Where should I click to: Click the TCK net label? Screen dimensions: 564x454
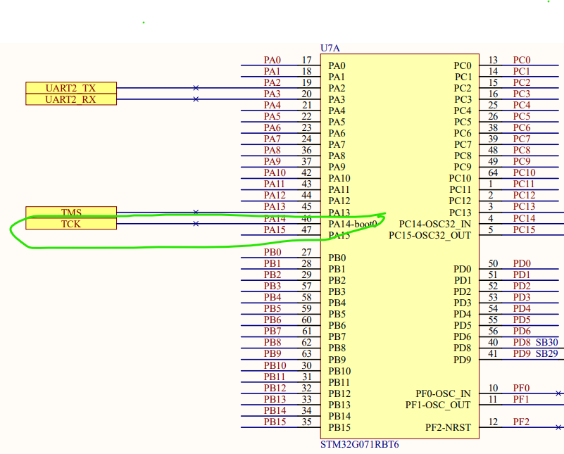coord(70,224)
